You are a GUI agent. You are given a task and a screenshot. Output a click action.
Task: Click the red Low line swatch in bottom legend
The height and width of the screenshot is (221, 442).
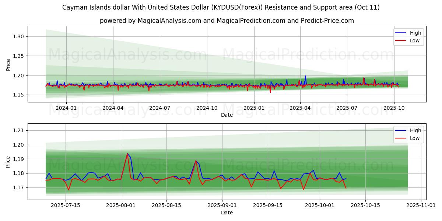pos(401,138)
